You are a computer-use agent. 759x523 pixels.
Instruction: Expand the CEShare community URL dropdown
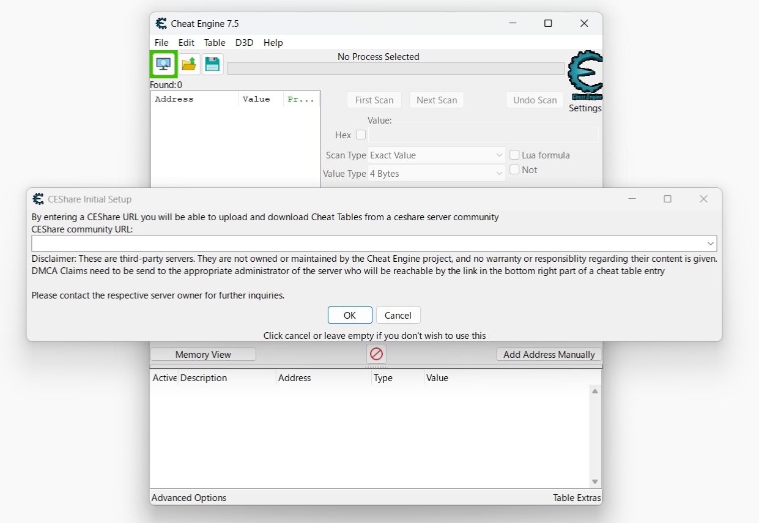point(710,243)
